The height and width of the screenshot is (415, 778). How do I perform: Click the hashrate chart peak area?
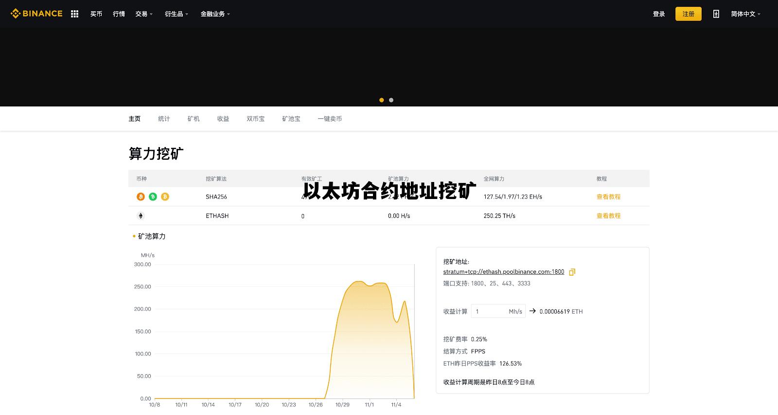tap(359, 282)
